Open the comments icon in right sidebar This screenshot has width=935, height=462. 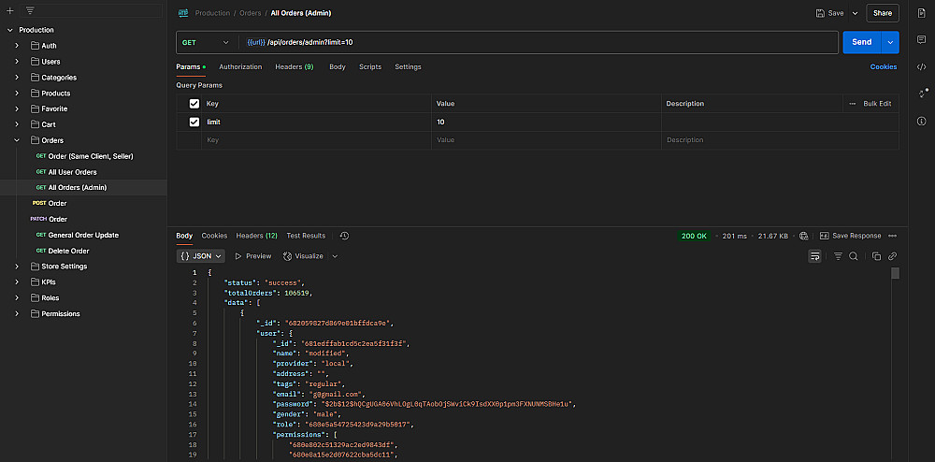tap(921, 41)
